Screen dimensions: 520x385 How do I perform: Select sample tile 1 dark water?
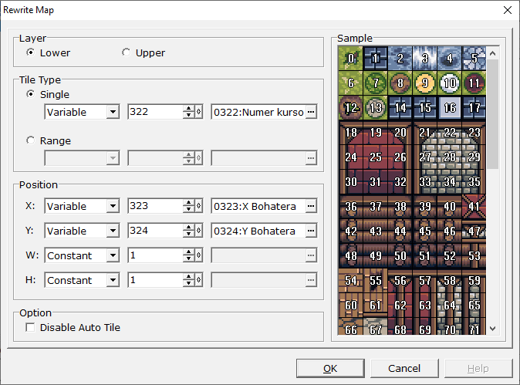click(376, 59)
